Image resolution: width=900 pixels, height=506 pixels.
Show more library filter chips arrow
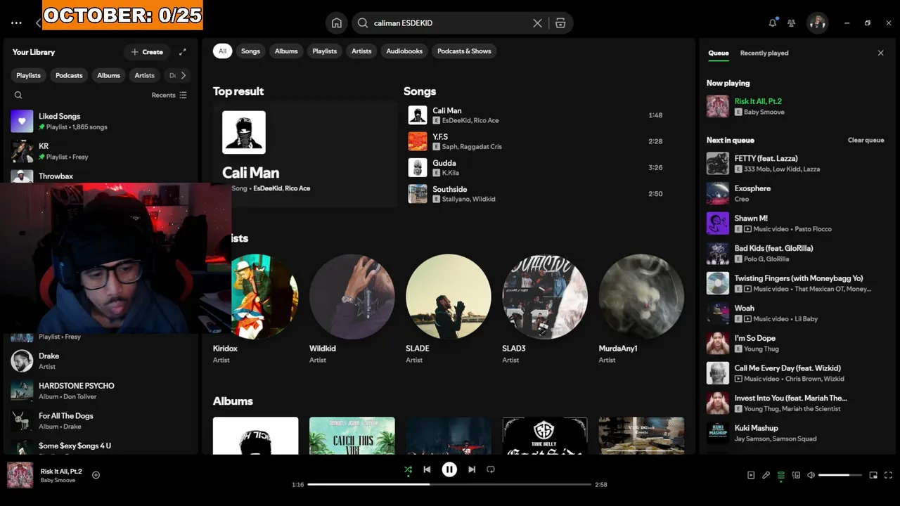coord(184,75)
